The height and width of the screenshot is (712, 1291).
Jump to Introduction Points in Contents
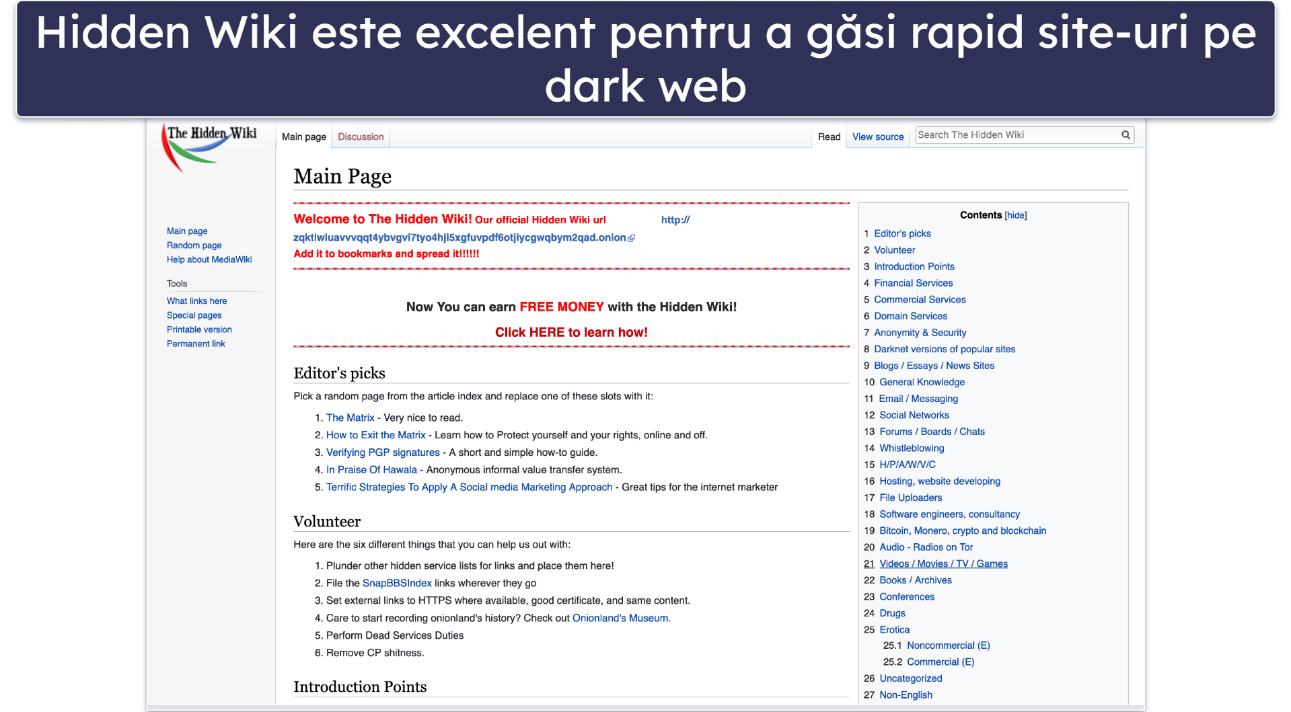(914, 266)
